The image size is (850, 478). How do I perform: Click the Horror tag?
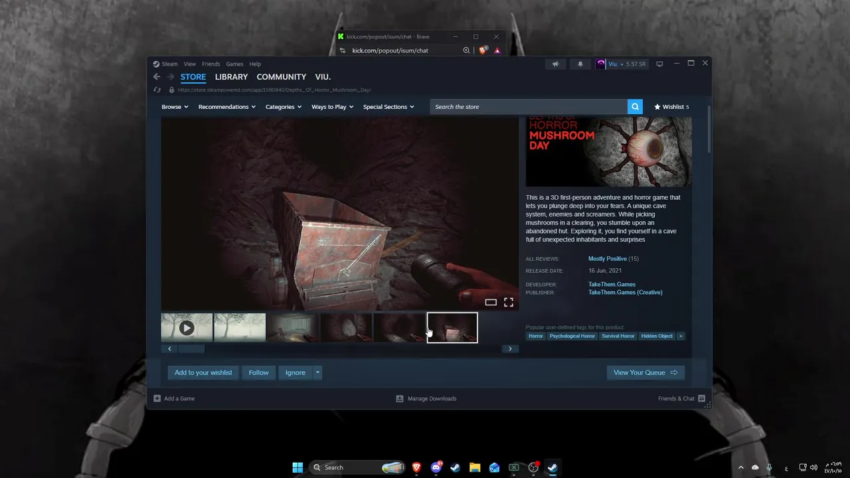pos(536,336)
